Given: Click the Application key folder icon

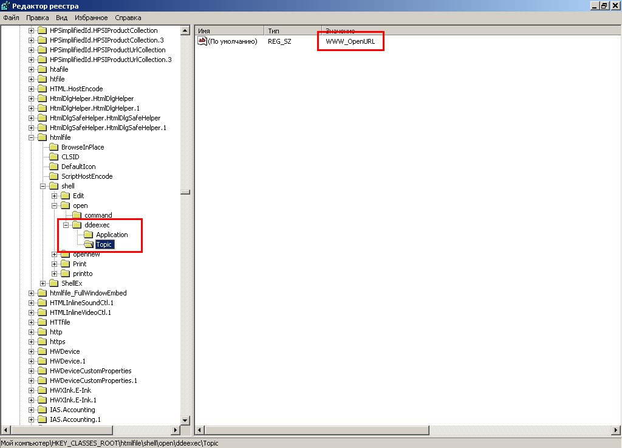Looking at the screenshot, I should (88, 235).
